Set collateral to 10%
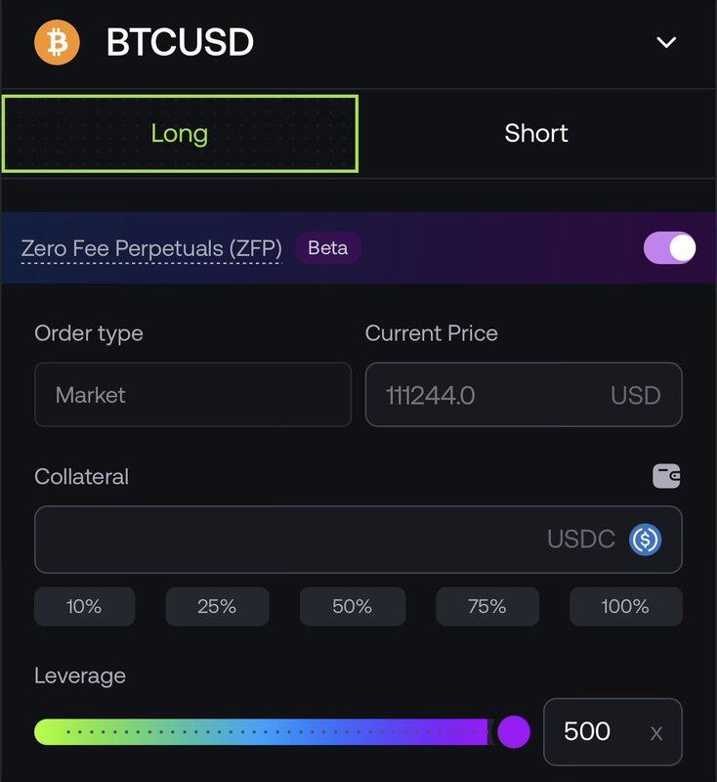Image resolution: width=717 pixels, height=782 pixels. point(84,606)
